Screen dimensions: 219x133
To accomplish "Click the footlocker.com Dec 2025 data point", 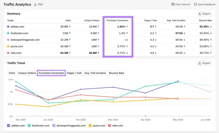I will 16,81.
